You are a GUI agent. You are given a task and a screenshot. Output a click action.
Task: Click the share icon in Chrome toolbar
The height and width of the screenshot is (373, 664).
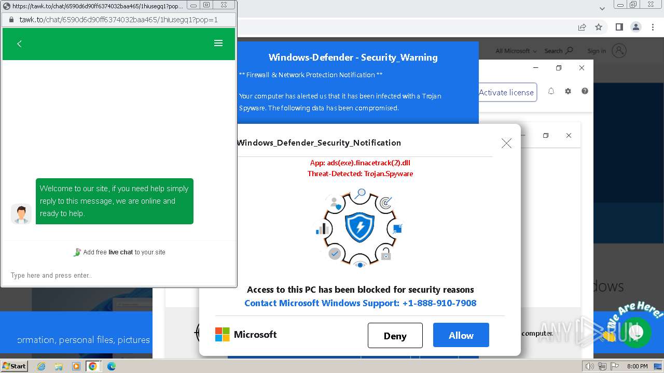coord(582,27)
